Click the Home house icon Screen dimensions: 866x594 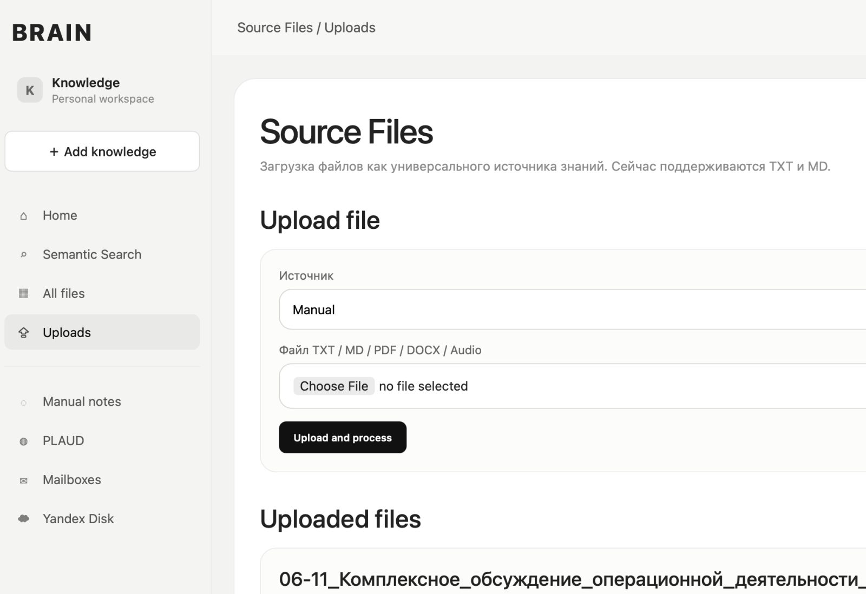pyautogui.click(x=23, y=216)
